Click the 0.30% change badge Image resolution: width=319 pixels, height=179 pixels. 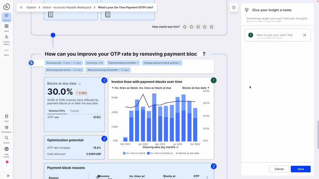click(x=82, y=93)
